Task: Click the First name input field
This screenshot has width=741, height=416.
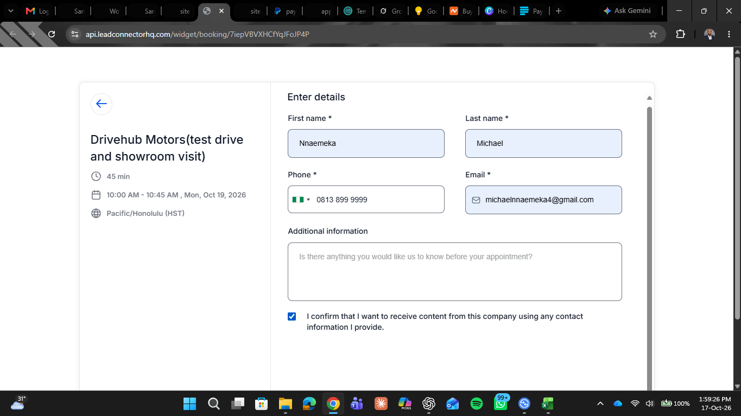Action: click(x=366, y=144)
